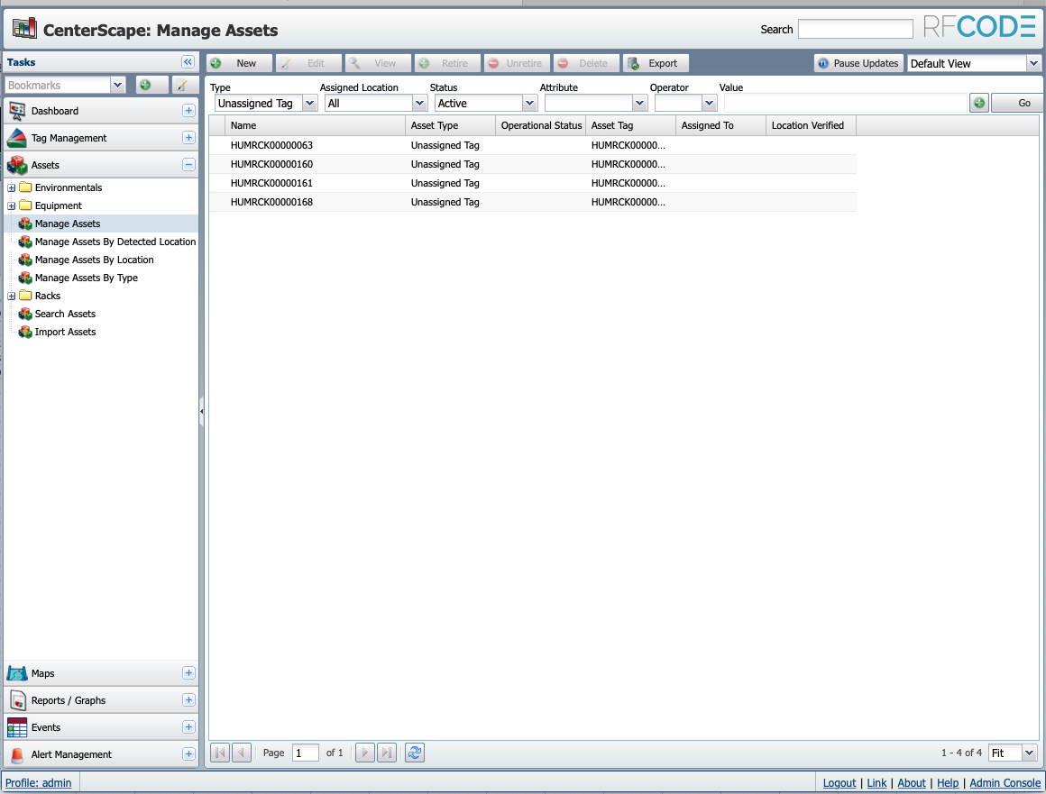
Task: Click the Search input field
Action: click(855, 29)
